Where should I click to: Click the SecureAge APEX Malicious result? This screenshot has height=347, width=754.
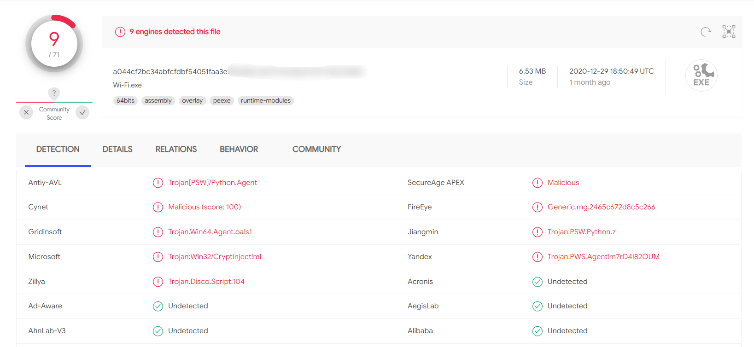[x=563, y=183]
